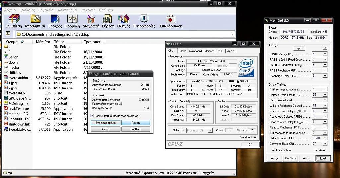Open RAS# to CAS# Read Delay dropdown
The image size is (340, 178).
[x=325, y=59]
